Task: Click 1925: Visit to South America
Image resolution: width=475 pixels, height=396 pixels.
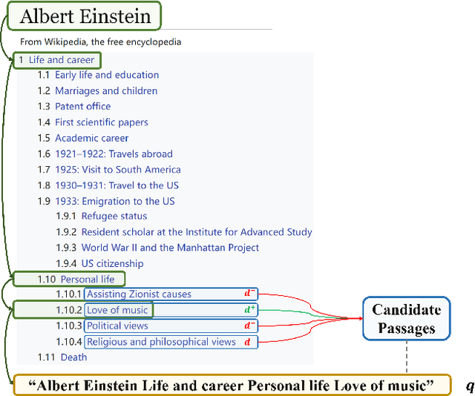Action: pyautogui.click(x=117, y=170)
